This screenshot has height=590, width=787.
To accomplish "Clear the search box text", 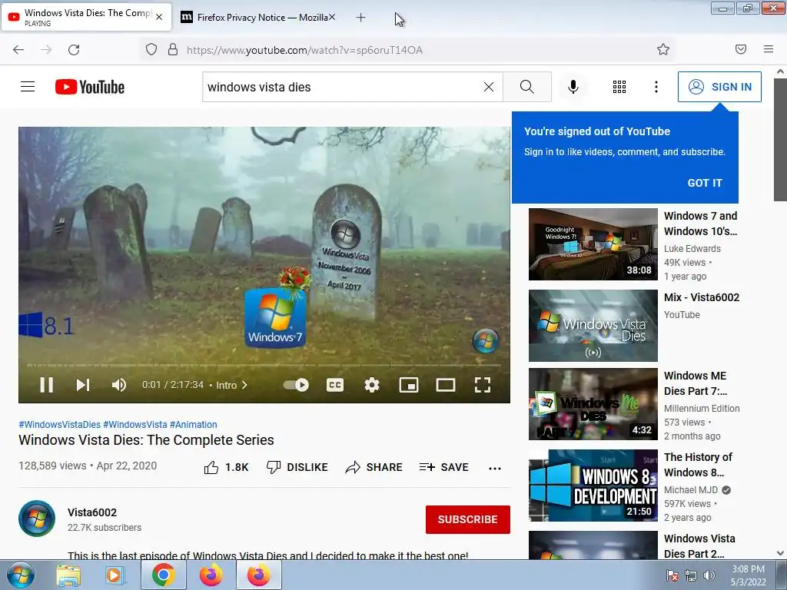I will coord(488,87).
